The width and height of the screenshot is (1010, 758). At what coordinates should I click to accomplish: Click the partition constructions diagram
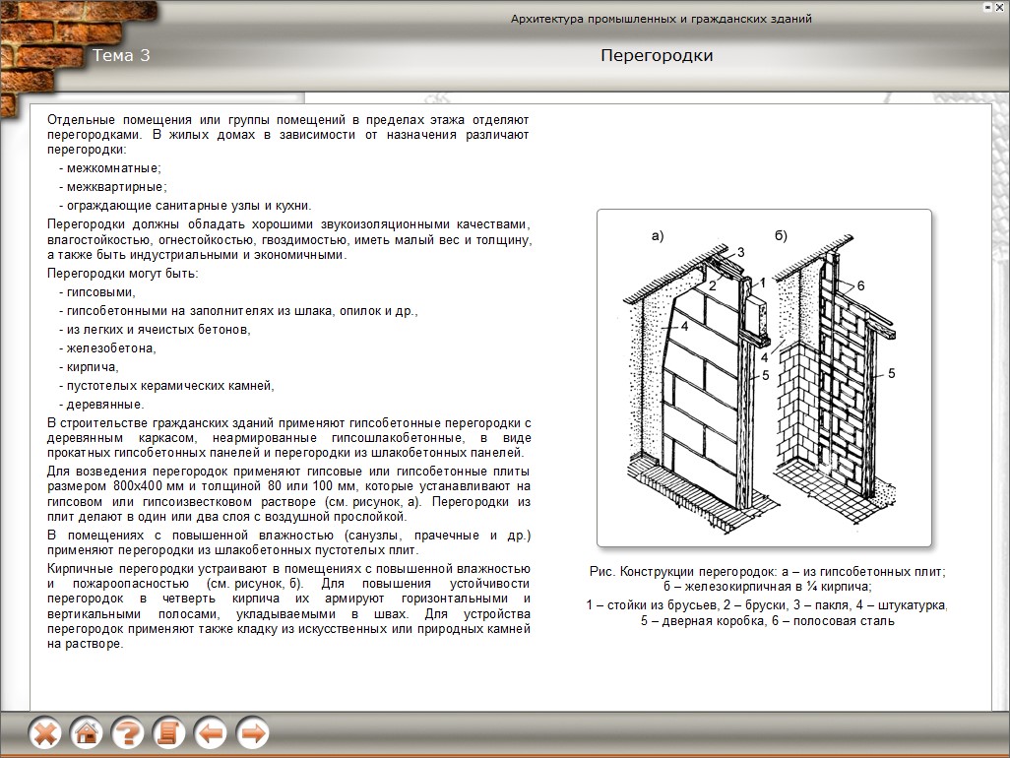pyautogui.click(x=764, y=377)
